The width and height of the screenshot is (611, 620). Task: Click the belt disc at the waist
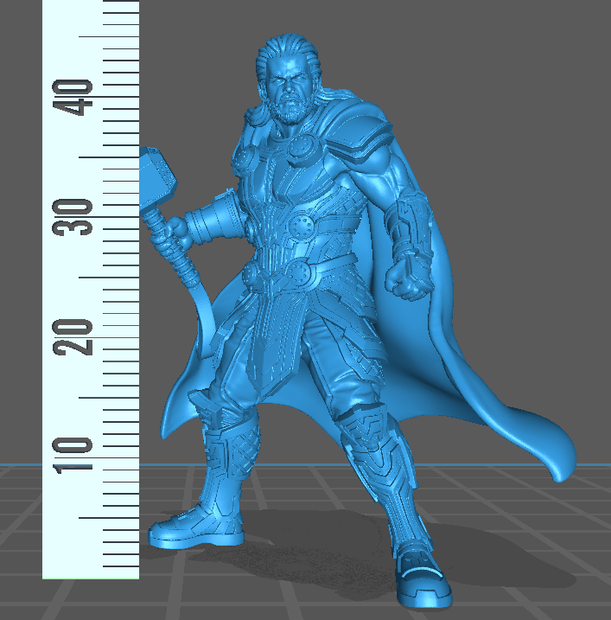[300, 275]
